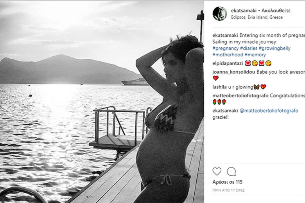Click the @matteobertoliofotografo mention link
The height and width of the screenshot is (203, 305).
coord(269,111)
